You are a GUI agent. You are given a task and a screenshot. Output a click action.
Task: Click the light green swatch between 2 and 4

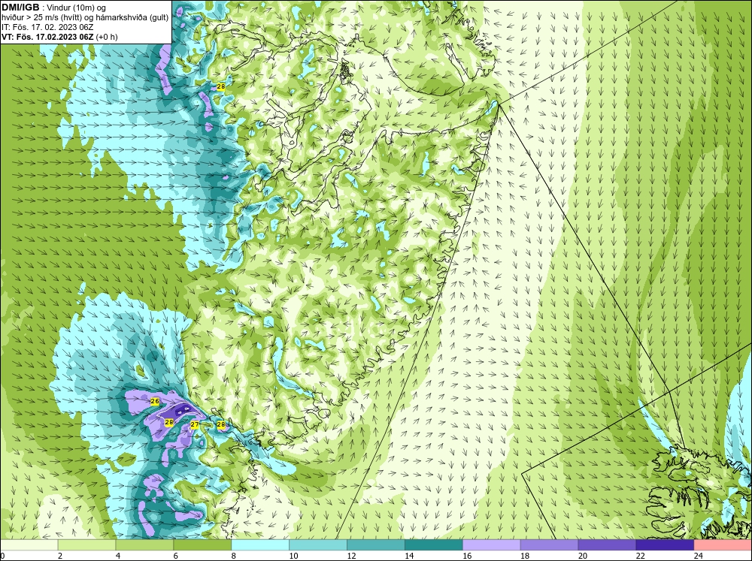click(x=86, y=545)
